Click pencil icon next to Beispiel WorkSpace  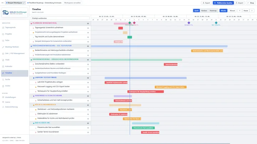pos(24,3)
